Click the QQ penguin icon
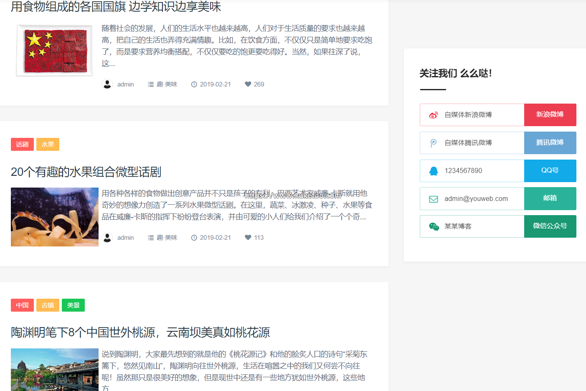Image resolution: width=586 pixels, height=391 pixels. (x=434, y=171)
